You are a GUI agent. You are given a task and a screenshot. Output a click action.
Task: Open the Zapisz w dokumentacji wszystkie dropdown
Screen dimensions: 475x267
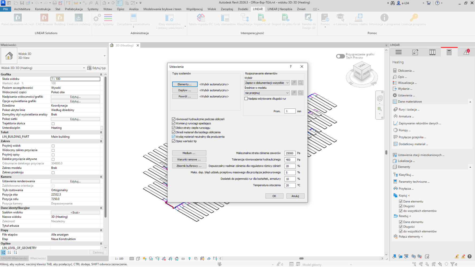267,83
